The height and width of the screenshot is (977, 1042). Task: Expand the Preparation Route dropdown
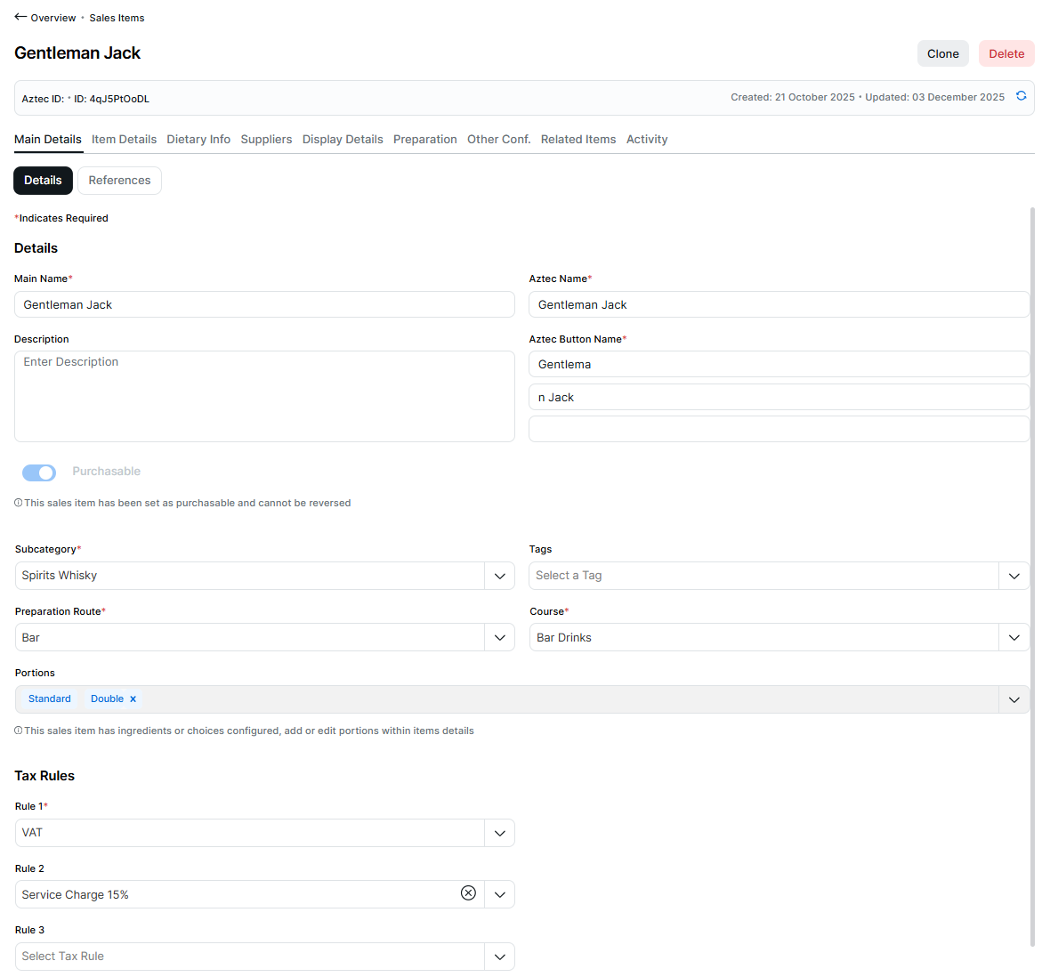pyautogui.click(x=499, y=637)
